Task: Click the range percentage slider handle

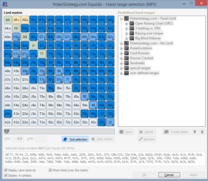Action: 7,131
